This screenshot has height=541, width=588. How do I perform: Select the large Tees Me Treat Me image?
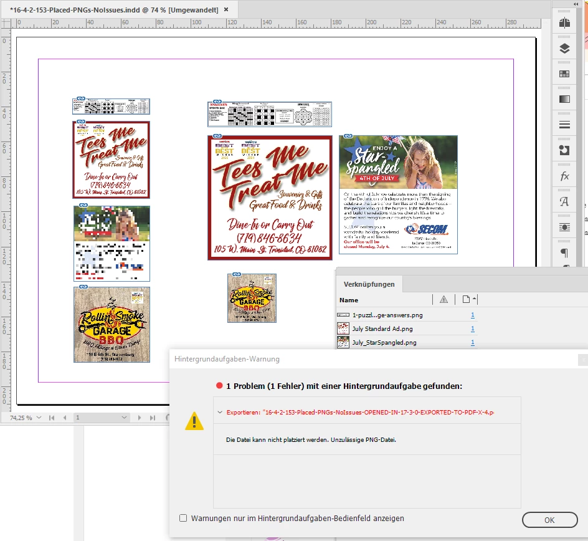click(x=270, y=198)
